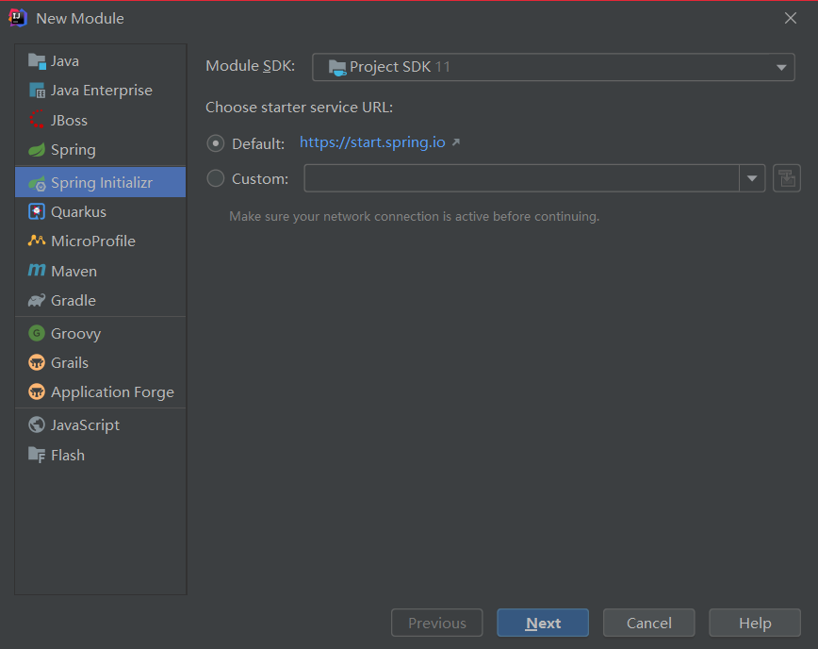Click the Application Forge icon
This screenshot has height=649, width=818.
tap(37, 391)
